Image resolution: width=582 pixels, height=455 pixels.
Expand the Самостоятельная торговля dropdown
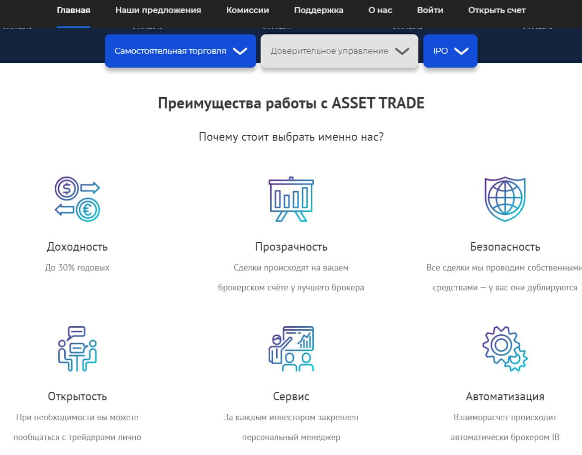pos(181,51)
